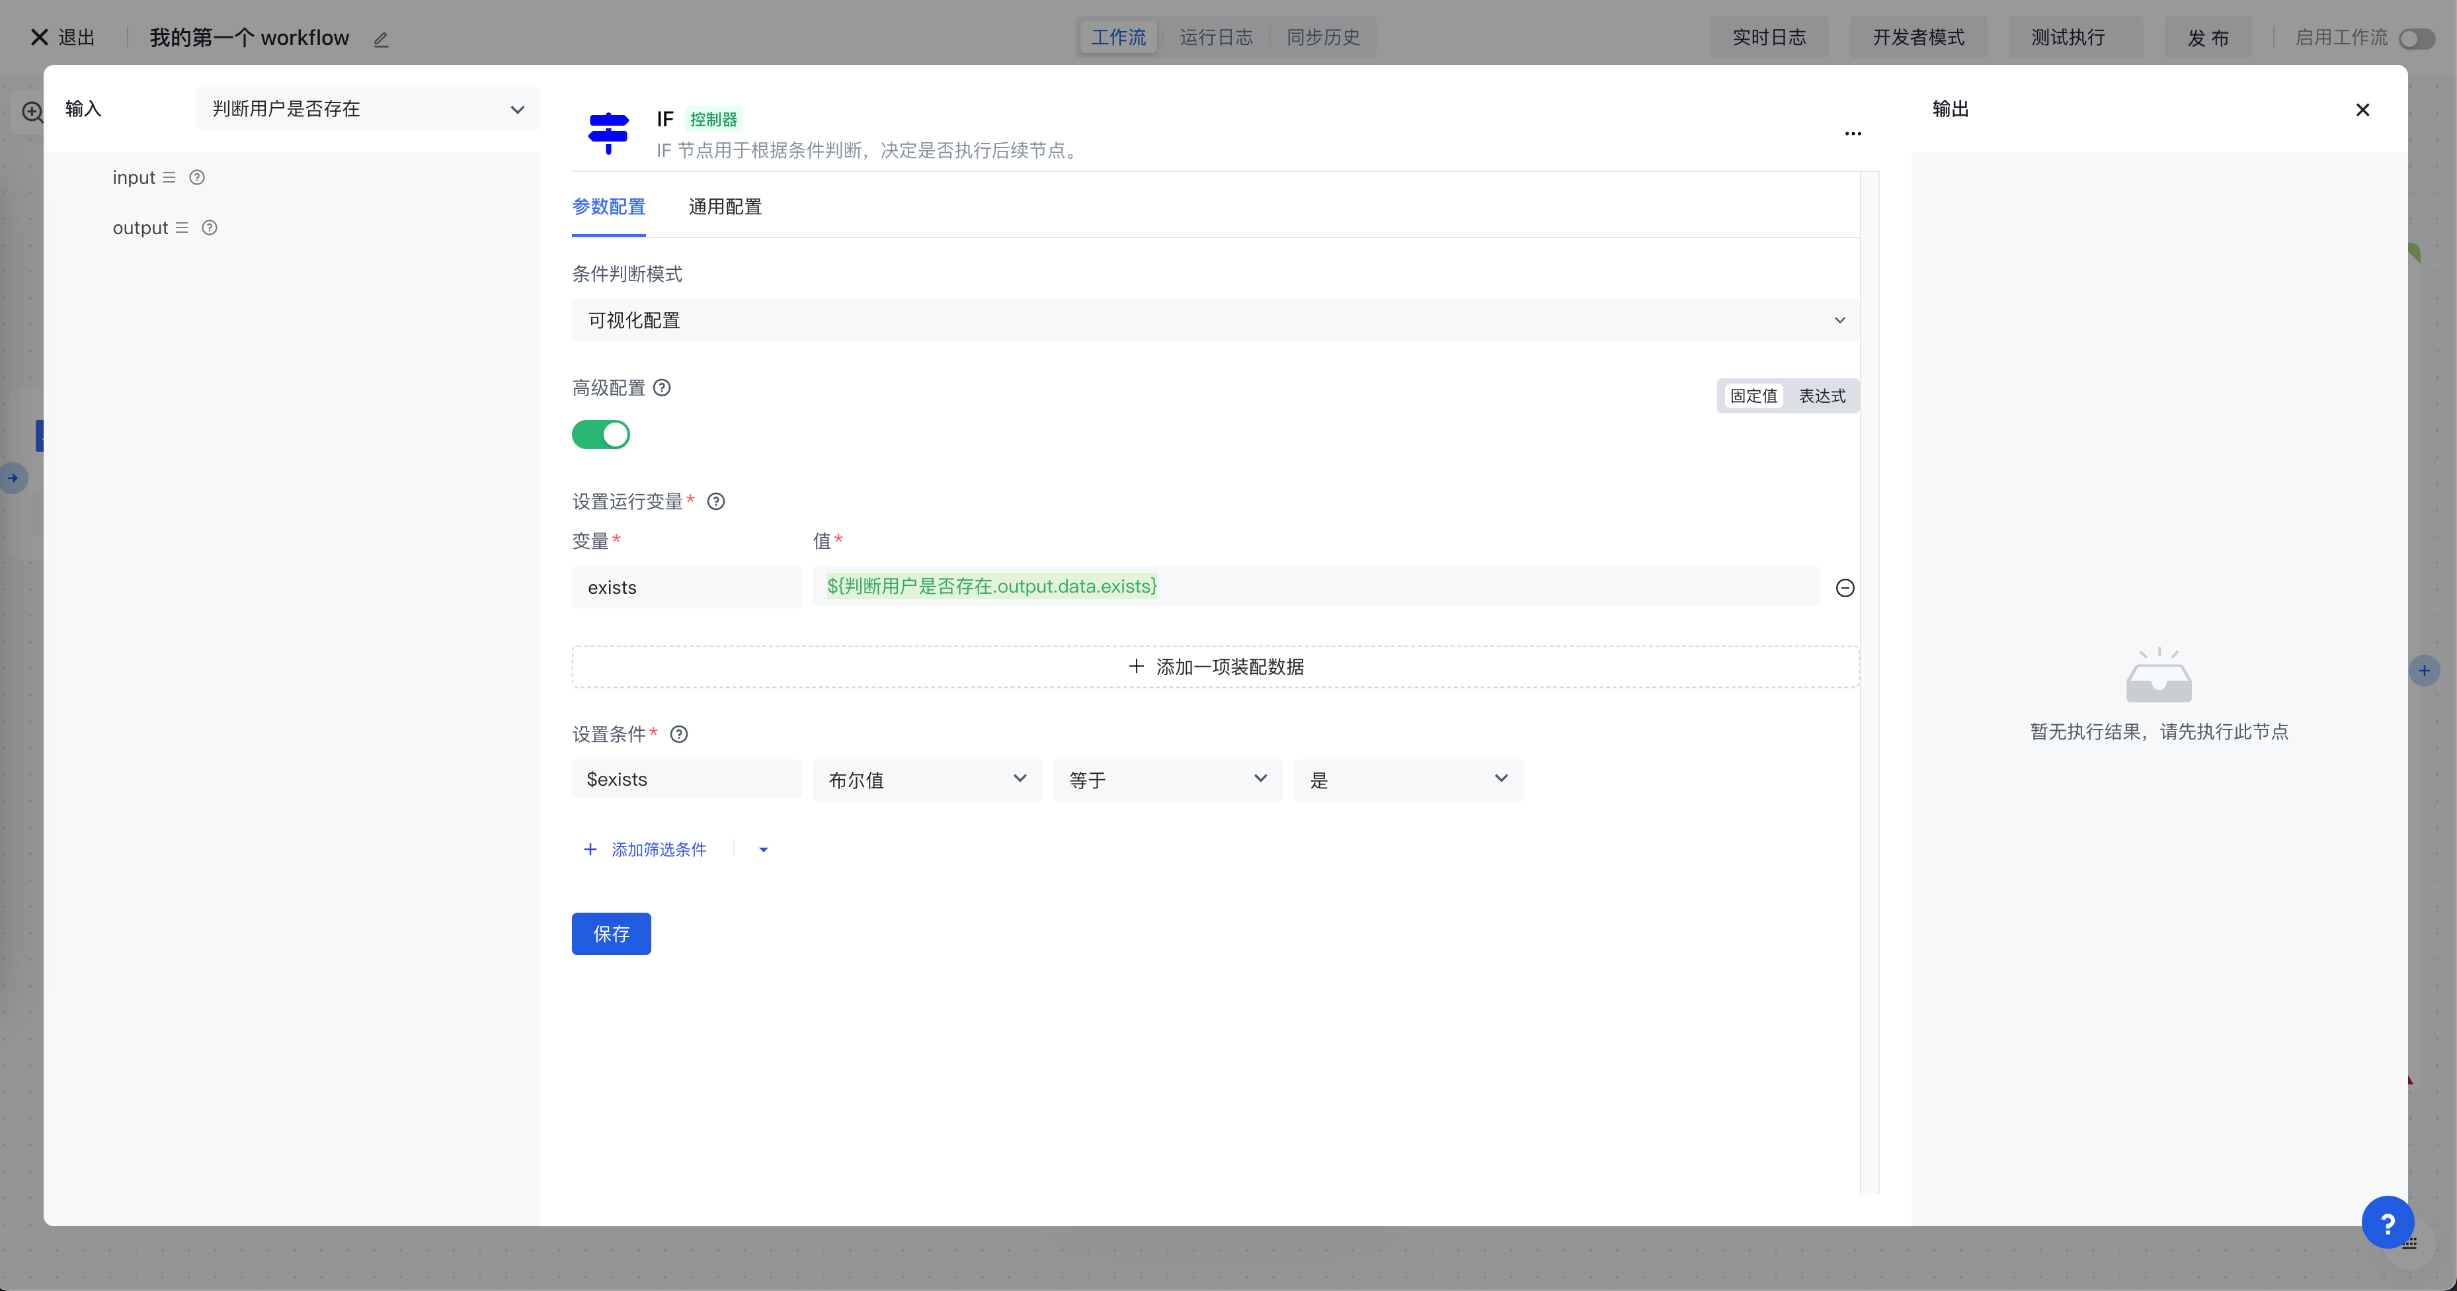Click the help icon beside 设置条件
The image size is (2457, 1291).
[679, 733]
